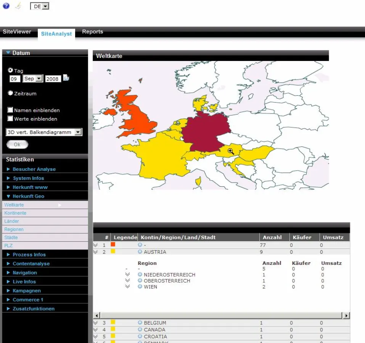Click the plus icon beside NIEDEROSTERREICH
The height and width of the screenshot is (343, 365).
(x=139, y=274)
